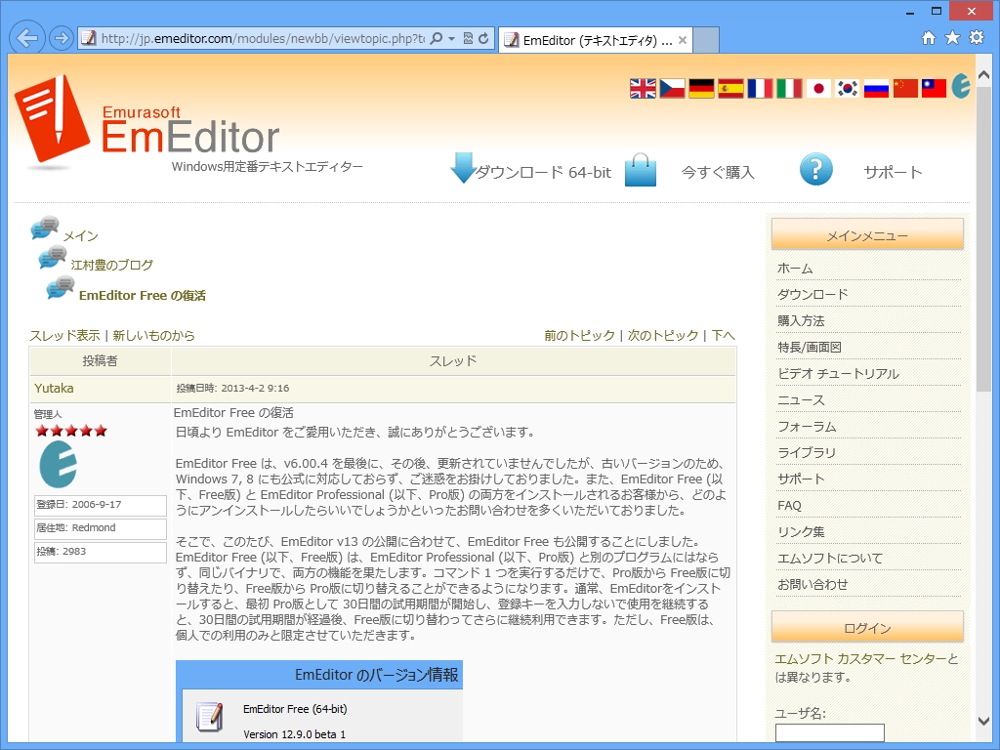Go to 前のトピック
Image resolution: width=1000 pixels, height=750 pixels.
click(580, 336)
